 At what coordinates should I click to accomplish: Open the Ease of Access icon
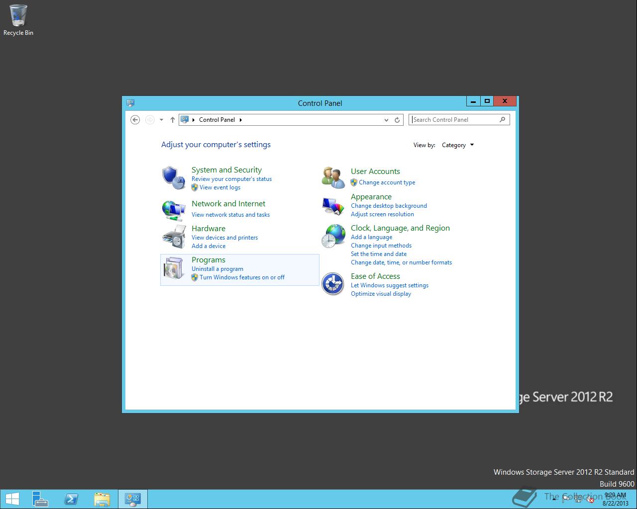pos(333,284)
